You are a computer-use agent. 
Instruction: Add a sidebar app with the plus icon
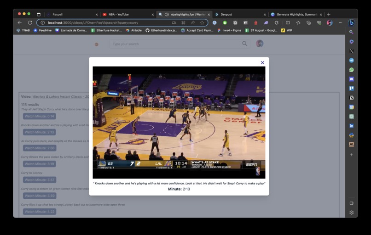click(x=351, y=155)
